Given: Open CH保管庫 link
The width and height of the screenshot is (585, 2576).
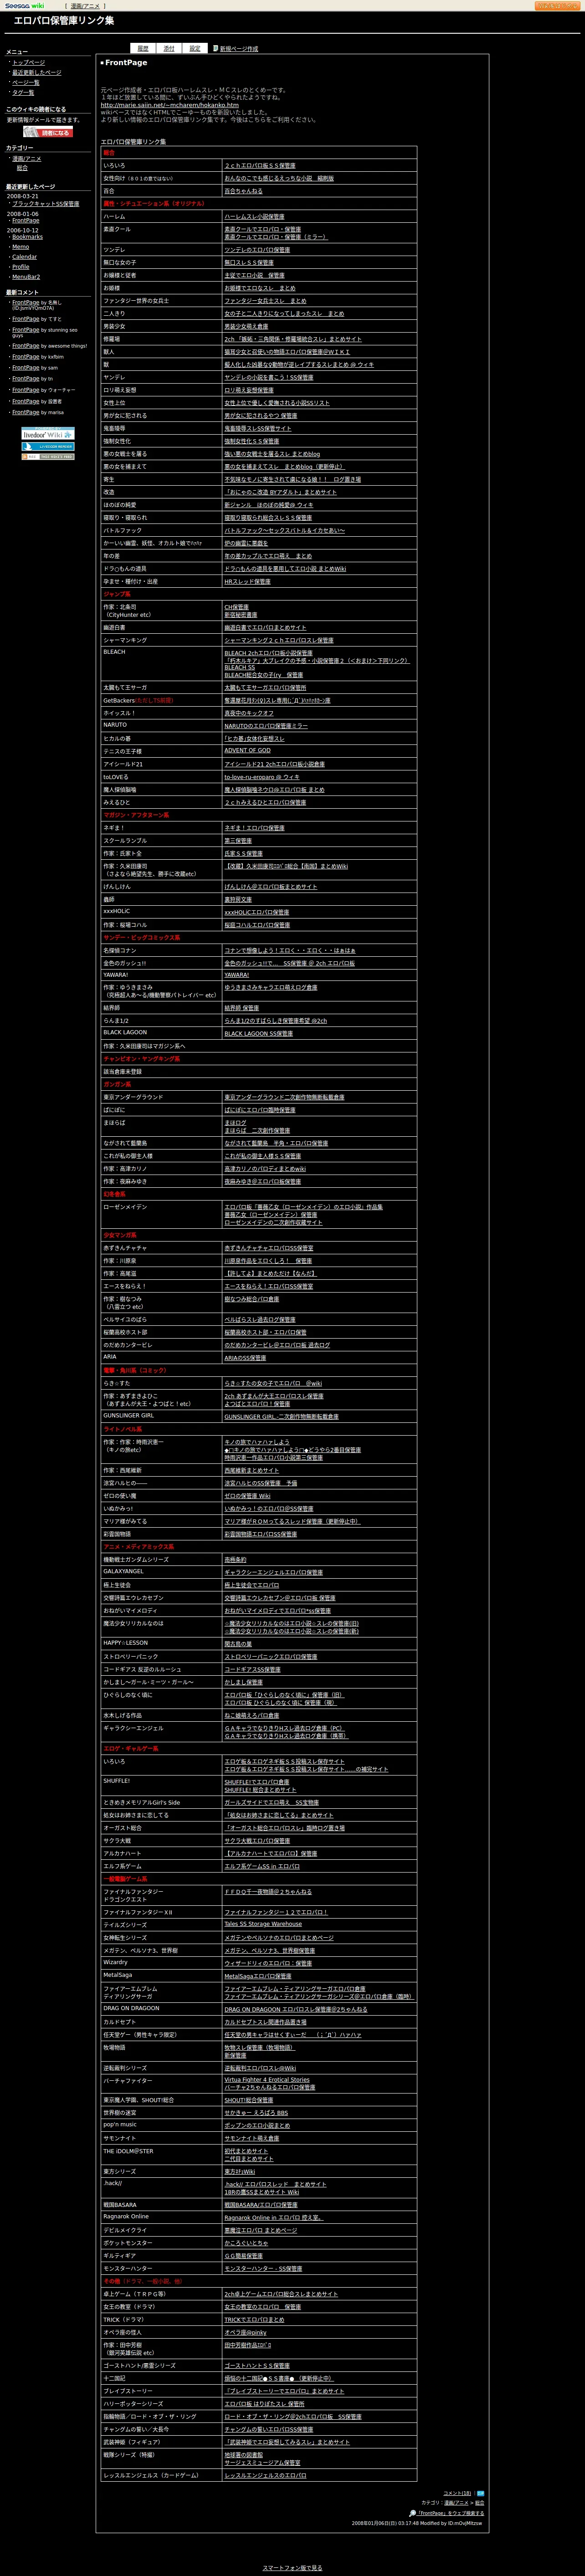Looking at the screenshot, I should (236, 606).
